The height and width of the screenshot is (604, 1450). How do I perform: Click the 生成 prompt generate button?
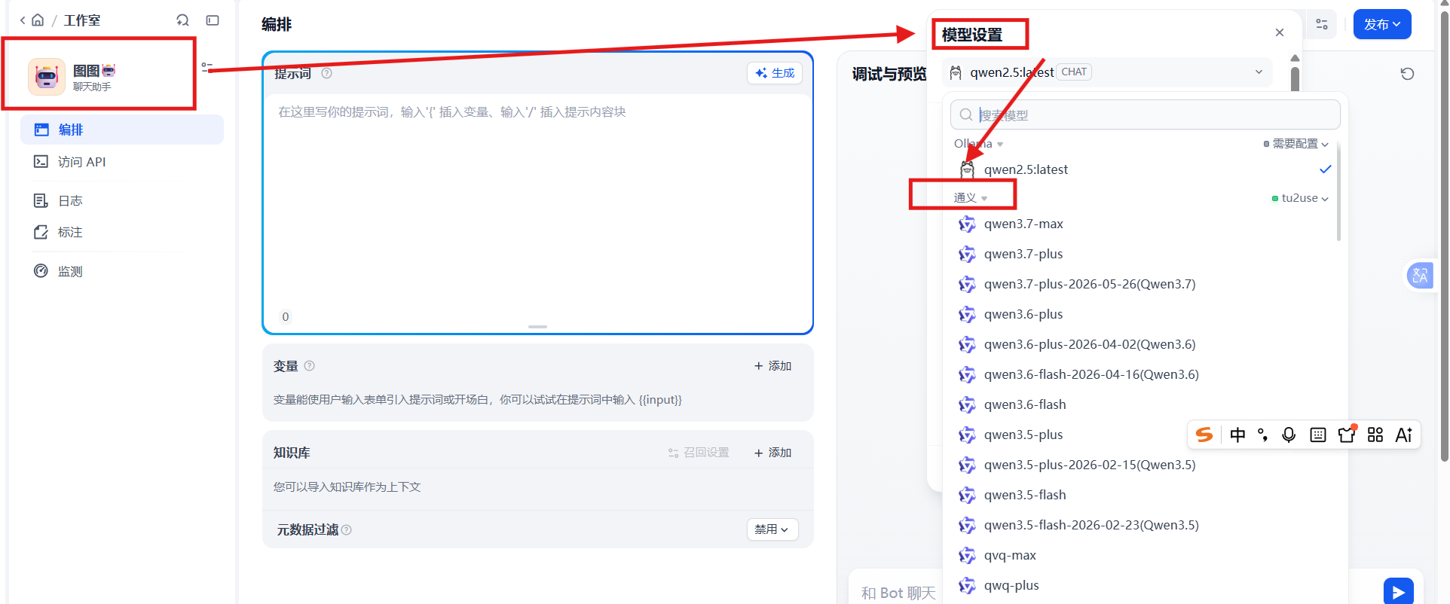pyautogui.click(x=775, y=73)
